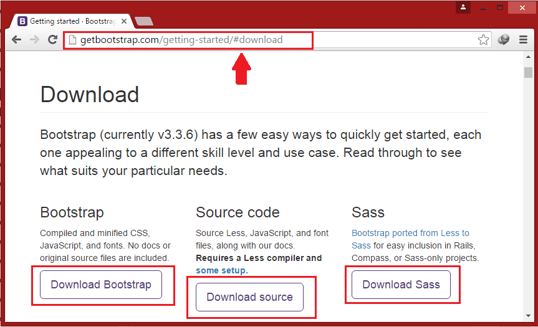Open the extension icon beside the star
The height and width of the screenshot is (327, 538).
[503, 39]
